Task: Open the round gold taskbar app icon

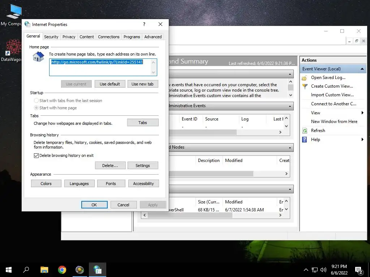Action: point(79,270)
